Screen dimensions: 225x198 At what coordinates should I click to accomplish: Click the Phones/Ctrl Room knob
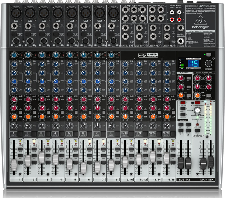(x=197, y=110)
